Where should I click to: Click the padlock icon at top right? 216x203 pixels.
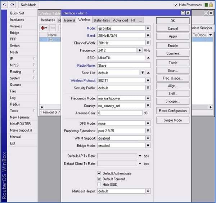(212, 5)
